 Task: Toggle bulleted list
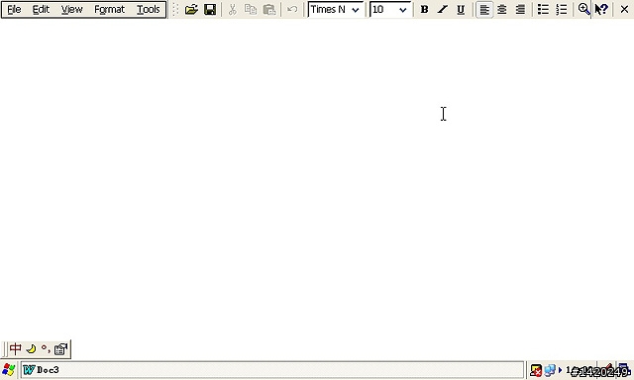click(543, 9)
